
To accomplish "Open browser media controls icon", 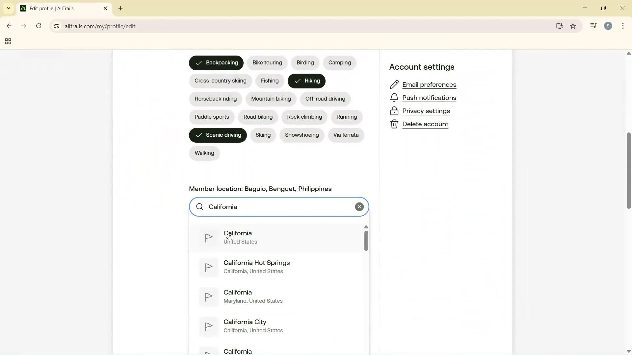I will point(593,26).
